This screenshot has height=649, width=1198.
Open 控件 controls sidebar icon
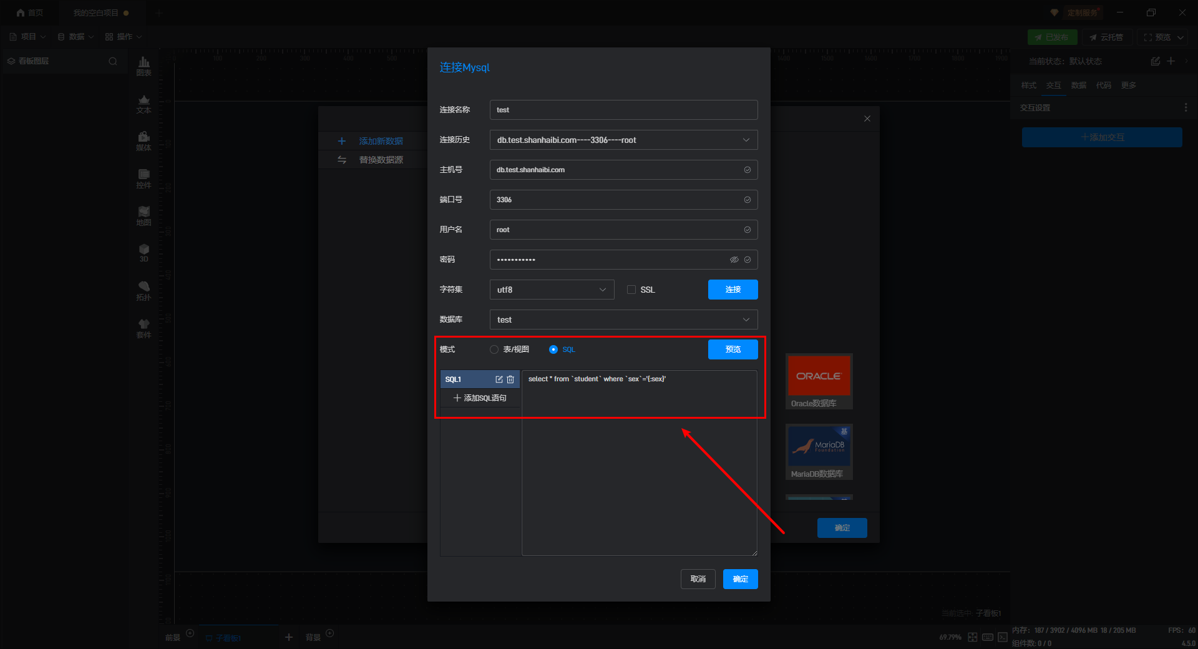point(144,178)
